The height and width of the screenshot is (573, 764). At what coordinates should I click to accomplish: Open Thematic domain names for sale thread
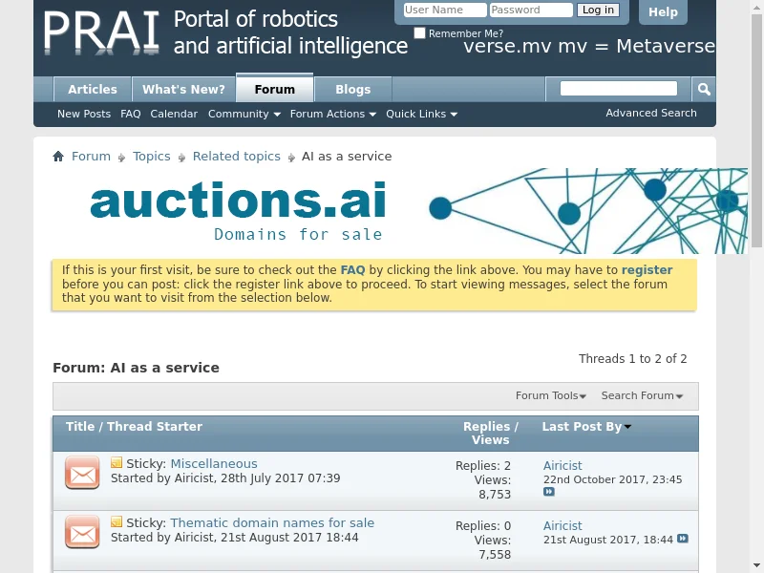pos(272,522)
